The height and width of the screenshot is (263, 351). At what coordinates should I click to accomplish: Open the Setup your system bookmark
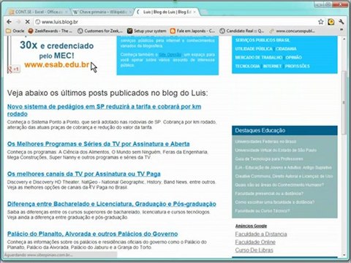pos(147,31)
